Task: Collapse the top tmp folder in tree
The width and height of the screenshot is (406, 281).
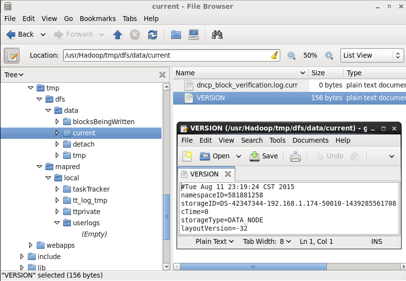Action: (x=30, y=88)
